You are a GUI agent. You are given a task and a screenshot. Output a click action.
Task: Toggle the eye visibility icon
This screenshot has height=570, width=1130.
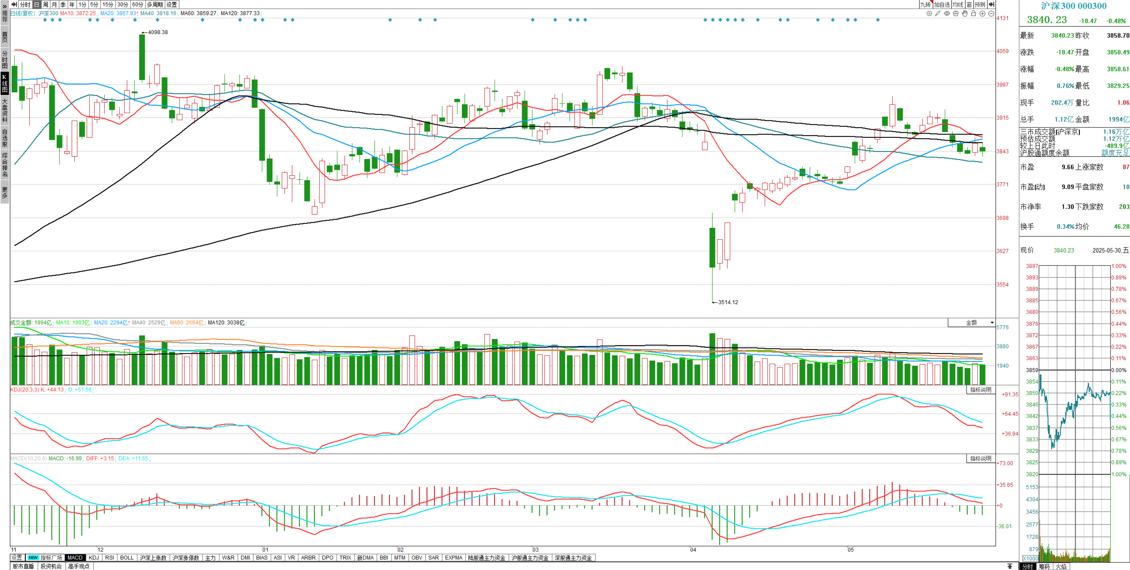click(x=947, y=14)
